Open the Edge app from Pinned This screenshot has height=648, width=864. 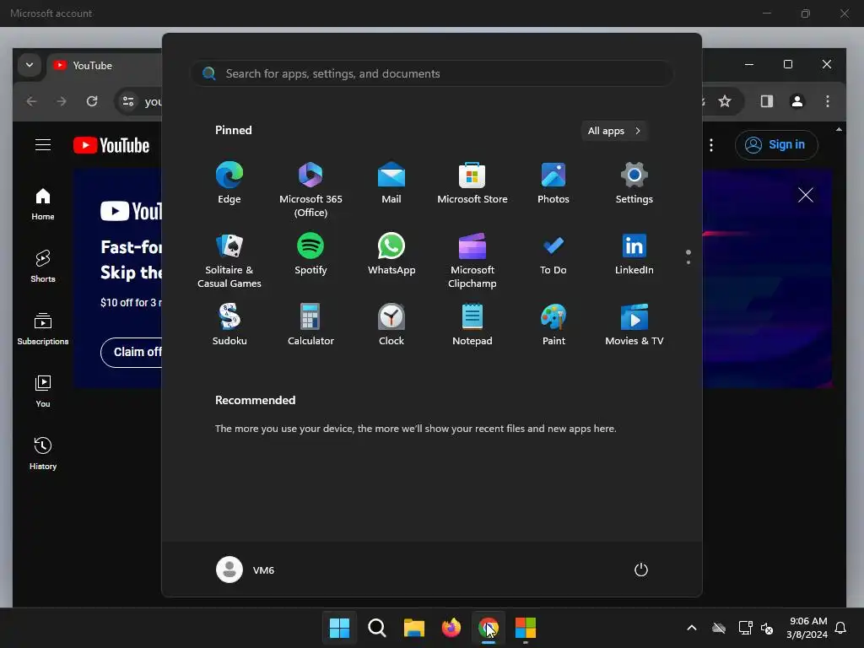coord(229,183)
